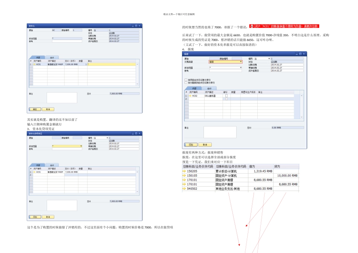Screen dimensions: 358x253
Task: Maximize the 资本化贷项凭证 window
Action: 136,133
